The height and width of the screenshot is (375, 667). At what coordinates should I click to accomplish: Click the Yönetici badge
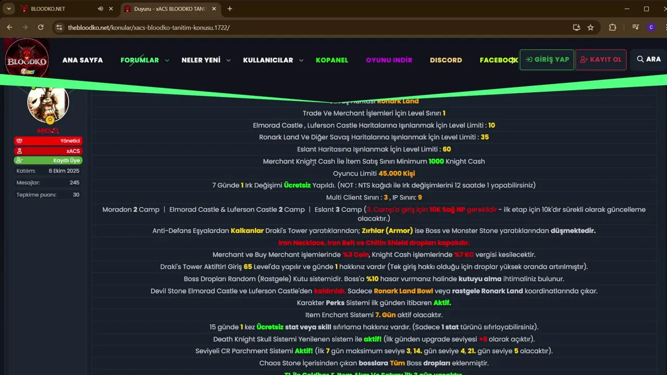(x=48, y=141)
